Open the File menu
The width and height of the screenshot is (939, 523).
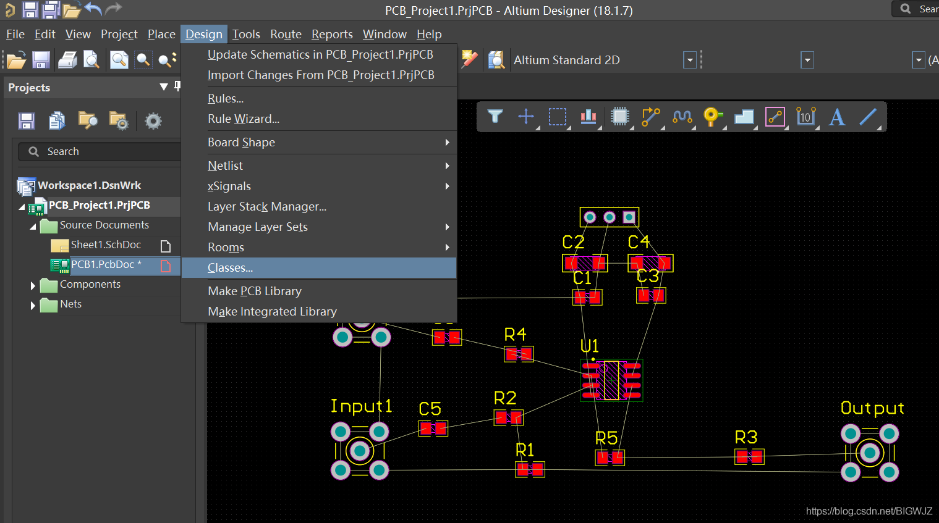(x=15, y=34)
